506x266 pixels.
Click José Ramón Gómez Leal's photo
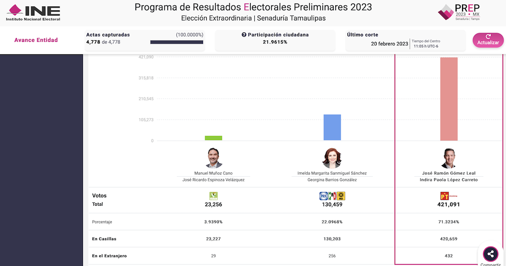pos(449,158)
